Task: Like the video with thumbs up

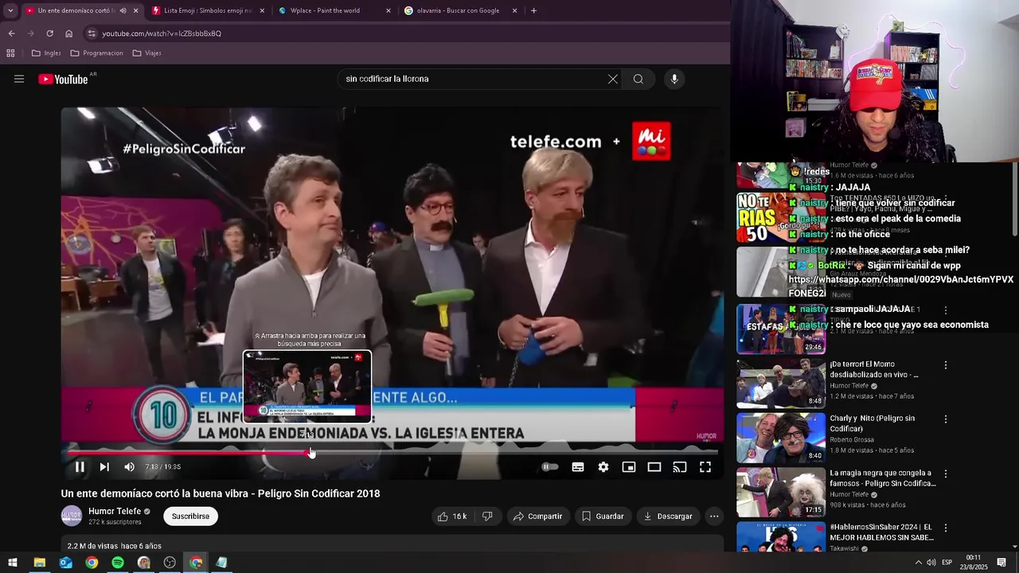Action: [452, 516]
